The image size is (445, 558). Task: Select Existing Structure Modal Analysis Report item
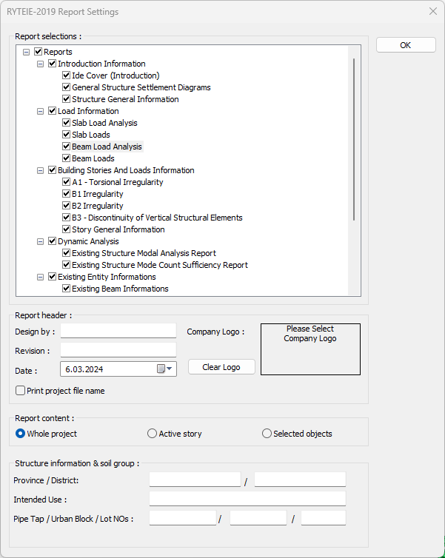click(144, 253)
